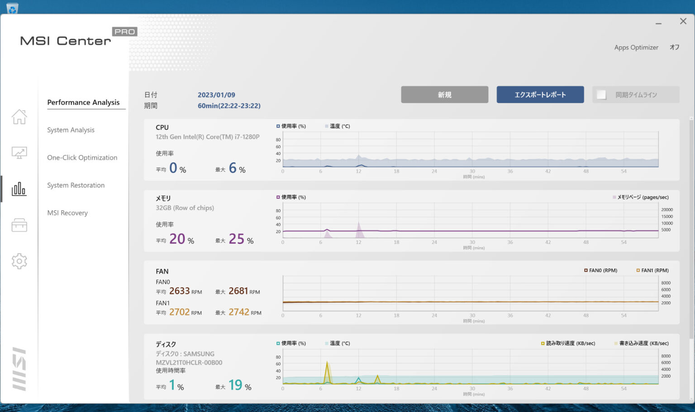The height and width of the screenshot is (412, 695).
Task: Open MSI Recovery menu item
Action: pos(67,213)
